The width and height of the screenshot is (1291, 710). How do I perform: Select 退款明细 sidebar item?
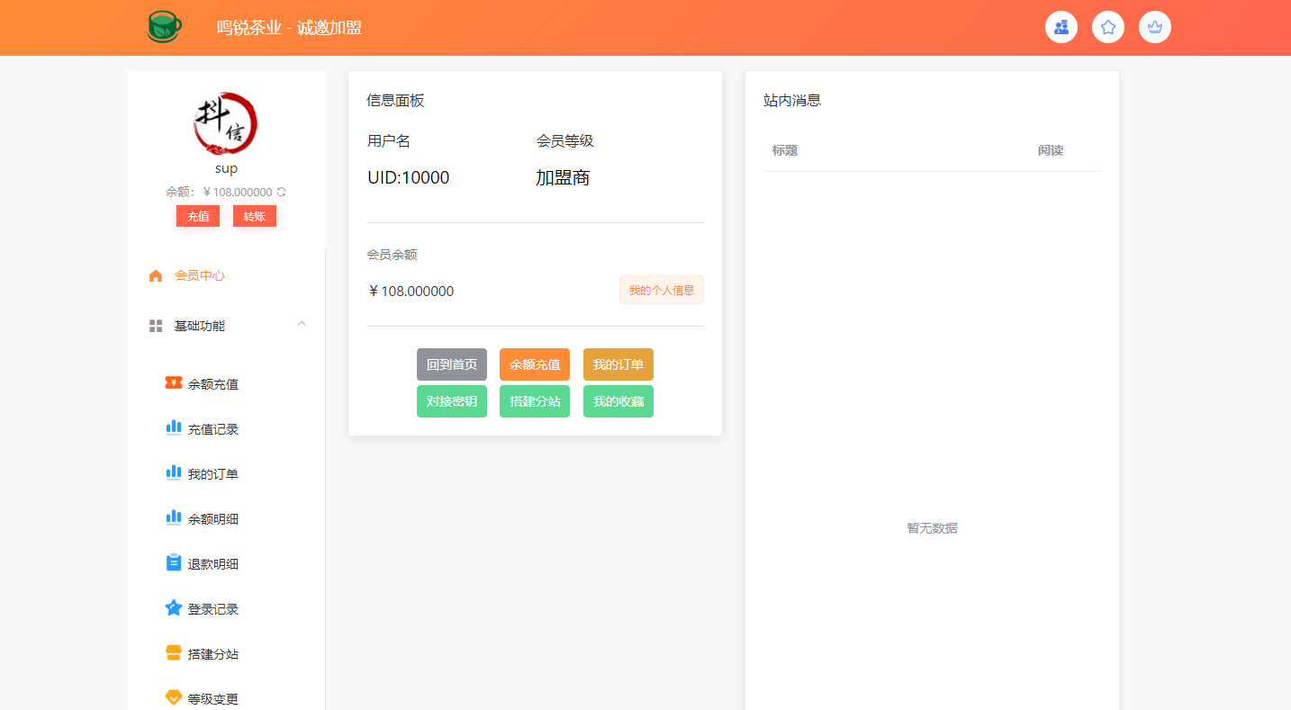(x=212, y=564)
